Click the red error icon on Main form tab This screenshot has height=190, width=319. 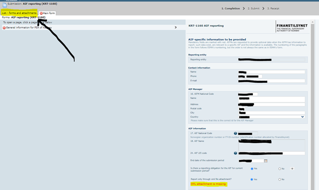point(41,13)
